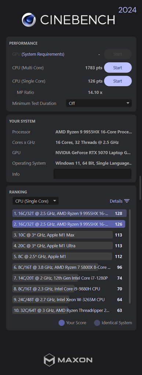Select the AMD Ryzen 7 5800X row
142x375 pixels.
click(x=68, y=267)
